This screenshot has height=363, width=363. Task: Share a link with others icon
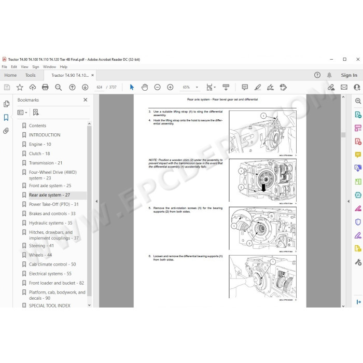tap(331, 87)
